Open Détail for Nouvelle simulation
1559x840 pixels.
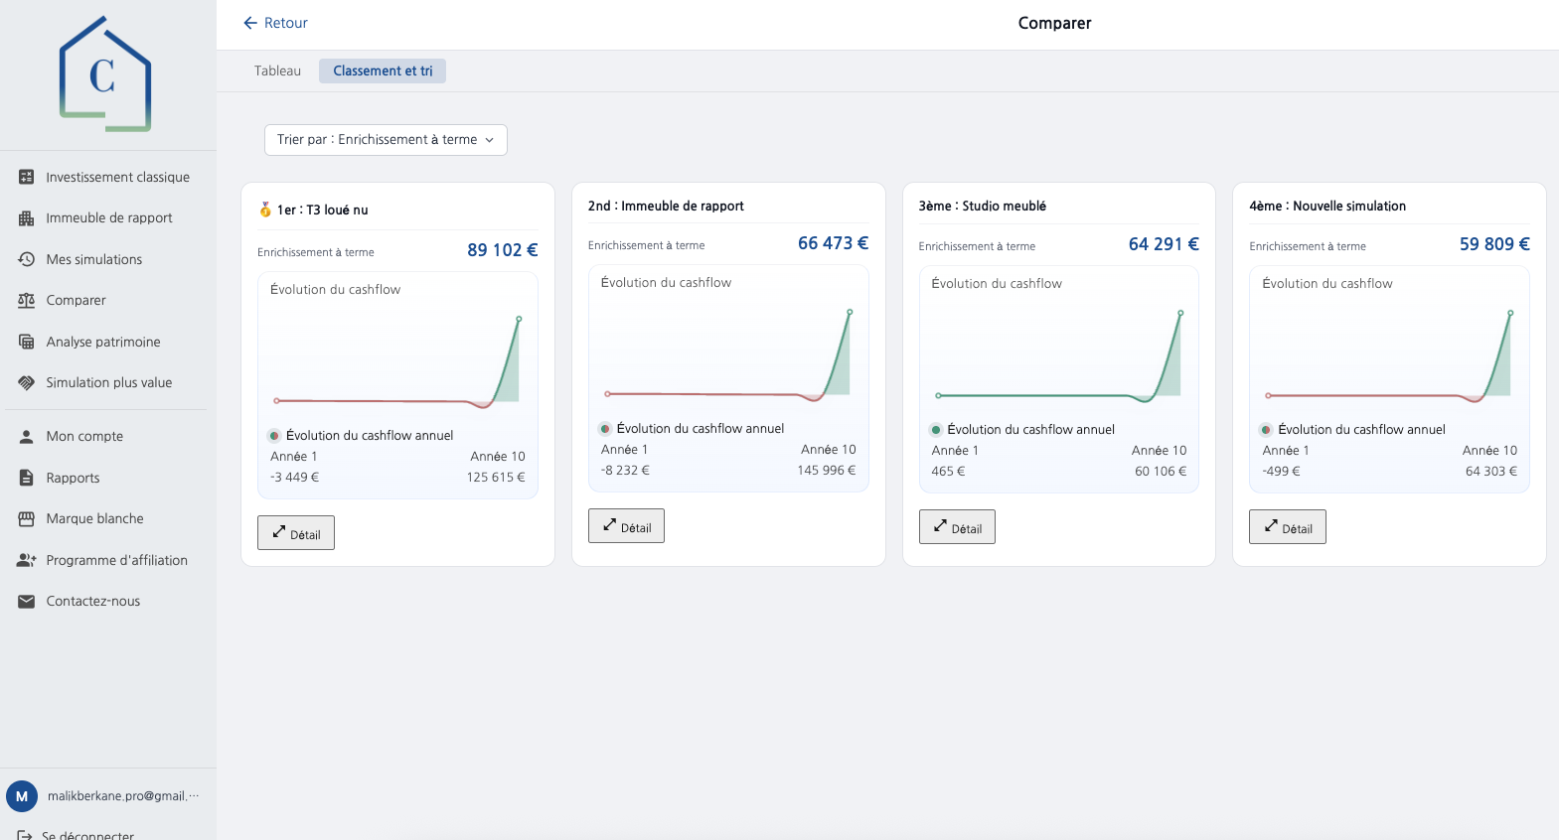point(1288,527)
